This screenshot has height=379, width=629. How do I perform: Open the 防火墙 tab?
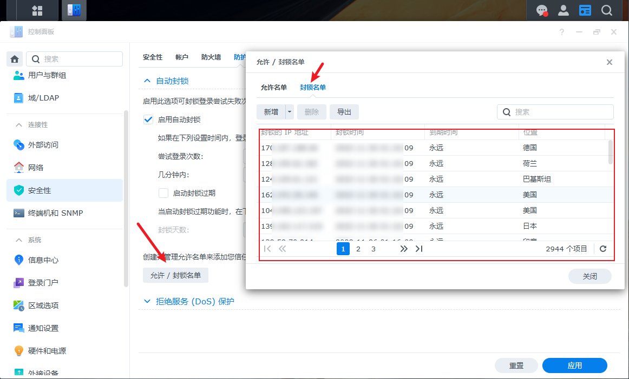[211, 57]
